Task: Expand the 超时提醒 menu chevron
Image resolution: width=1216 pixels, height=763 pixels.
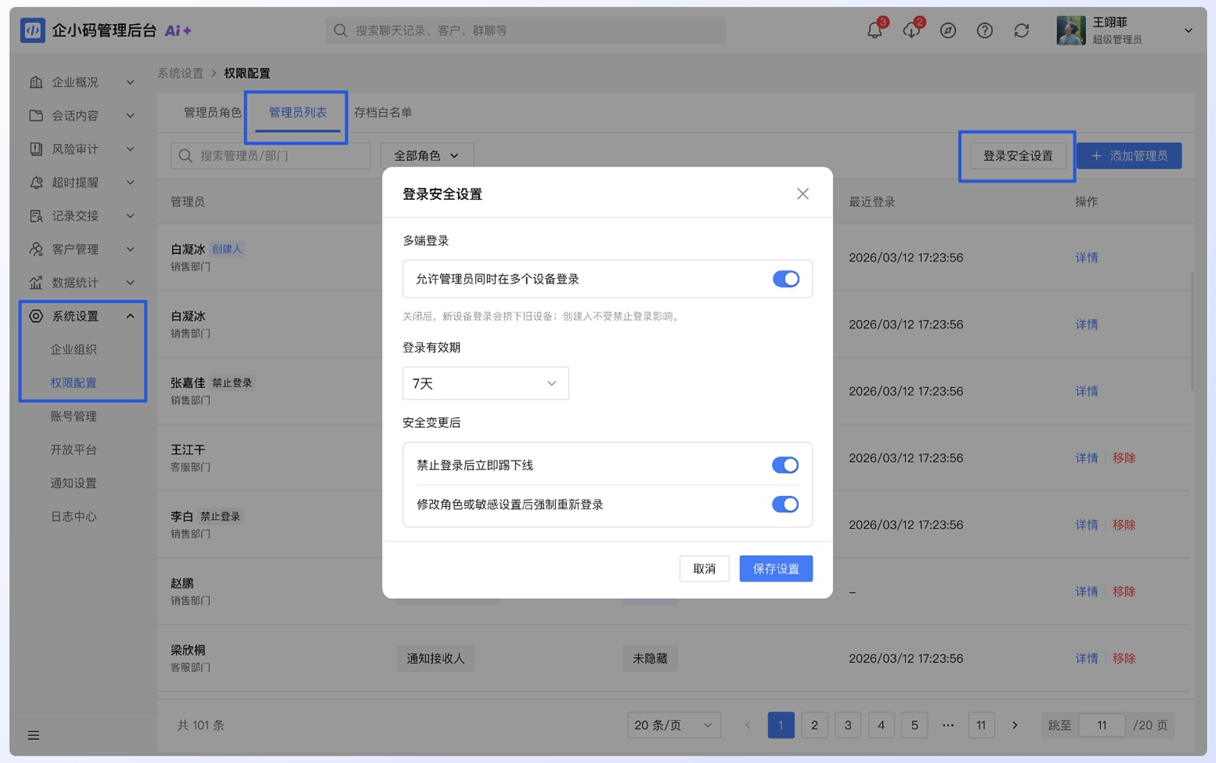Action: point(130,182)
